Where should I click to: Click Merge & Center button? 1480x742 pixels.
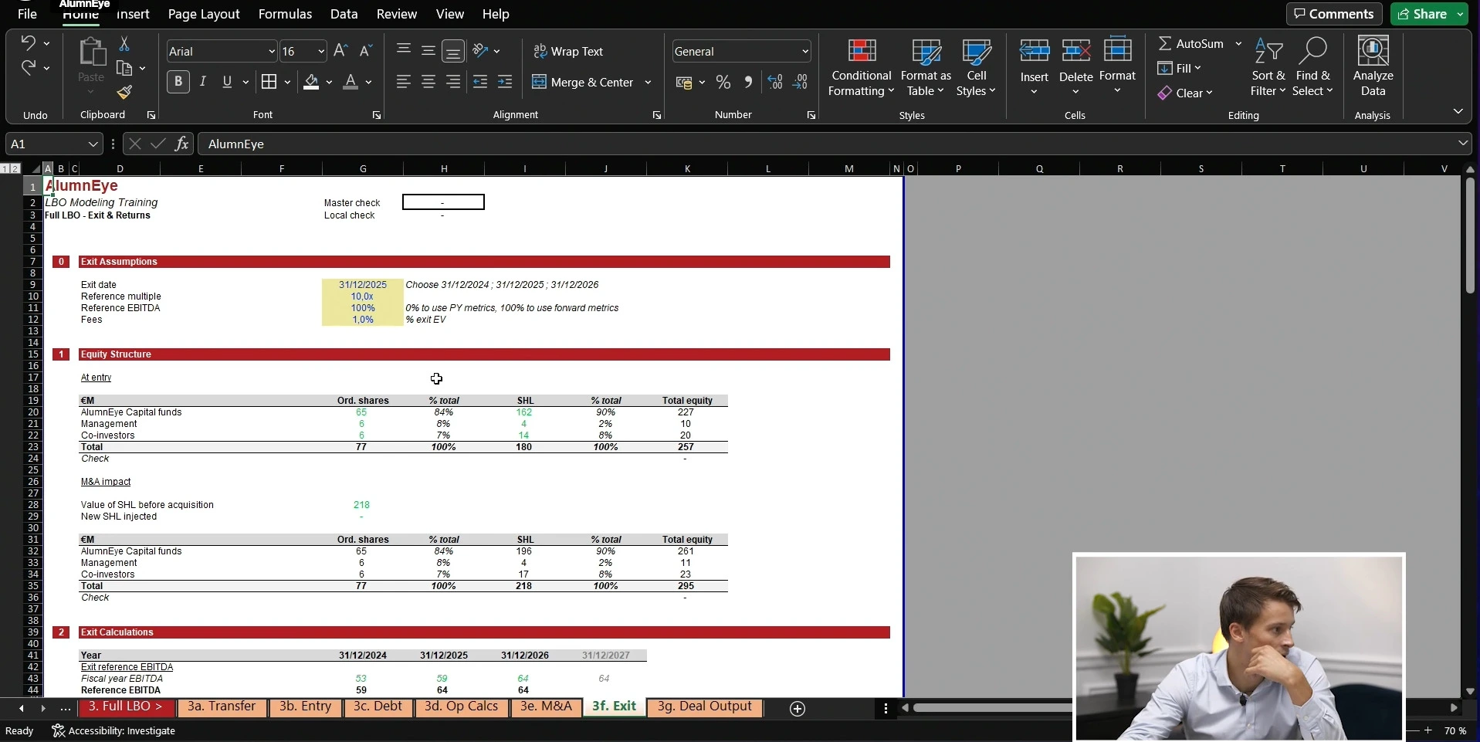583,82
